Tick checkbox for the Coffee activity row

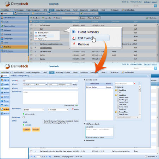click(x=31, y=55)
